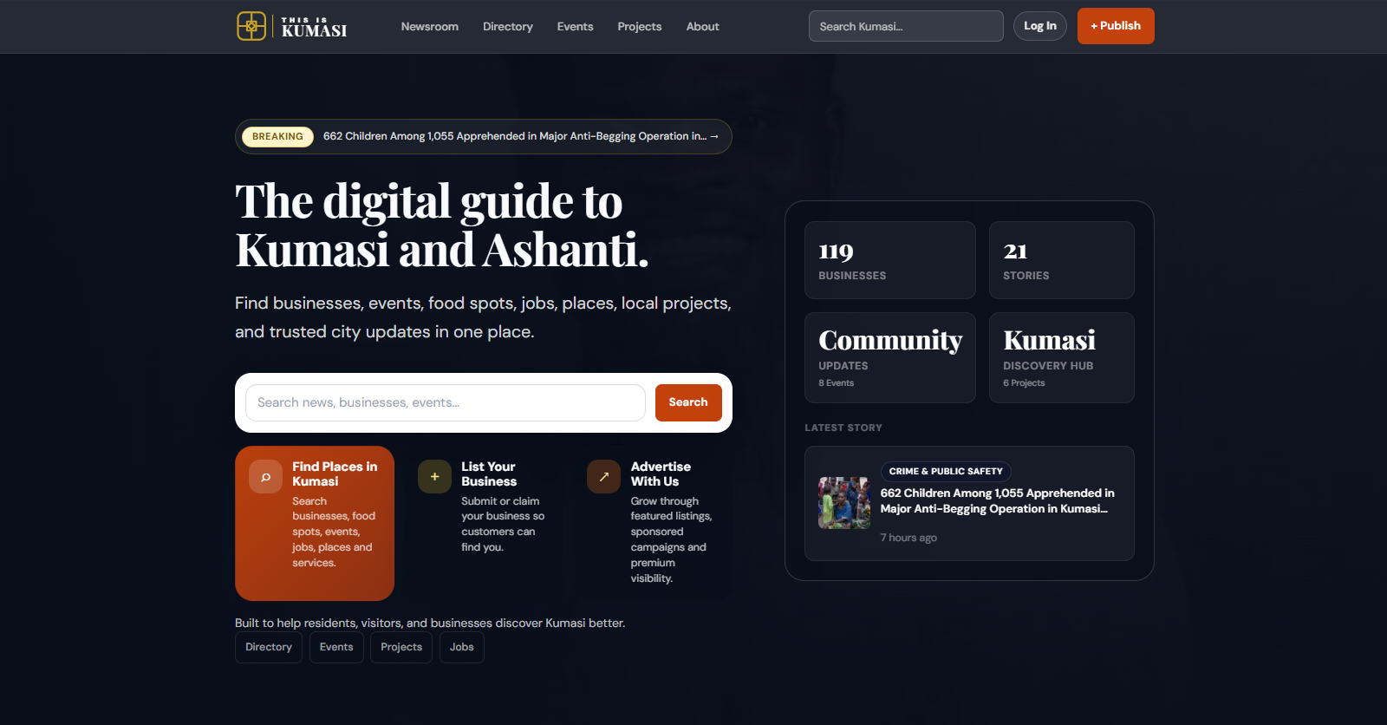
Task: Open the List Your Business card
Action: tap(484, 523)
